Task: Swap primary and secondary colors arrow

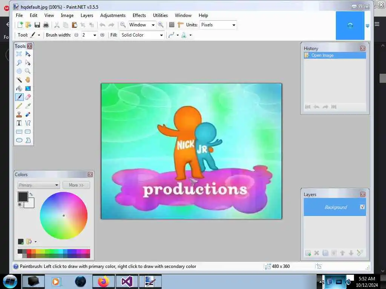Action: (31, 194)
